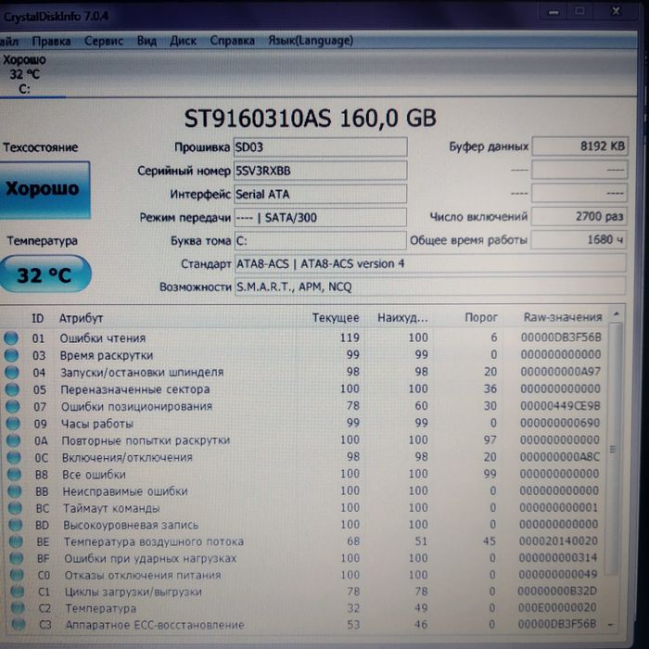Screen dimensions: 649x649
Task: Click status icon for Аппаратное ECC-восстановление row
Action: tap(19, 625)
